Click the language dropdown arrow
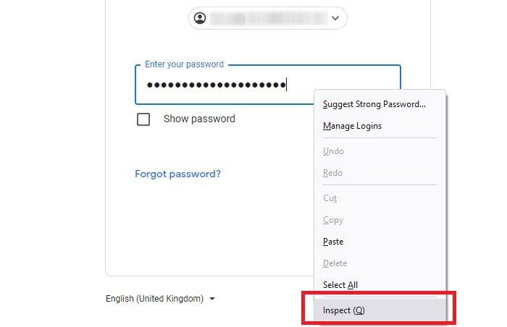507x327 pixels. pyautogui.click(x=212, y=299)
